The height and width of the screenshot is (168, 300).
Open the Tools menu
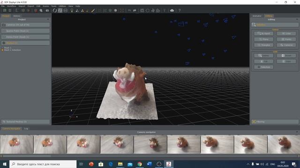point(54,6)
